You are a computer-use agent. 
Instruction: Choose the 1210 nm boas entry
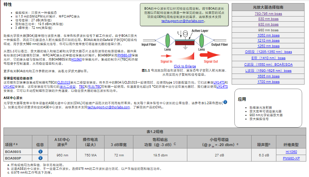268,41
